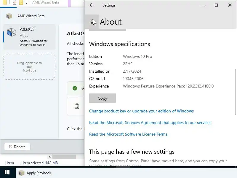Read the Microsoft Services Agreement link
The width and height of the screenshot is (237, 178).
coord(150,123)
